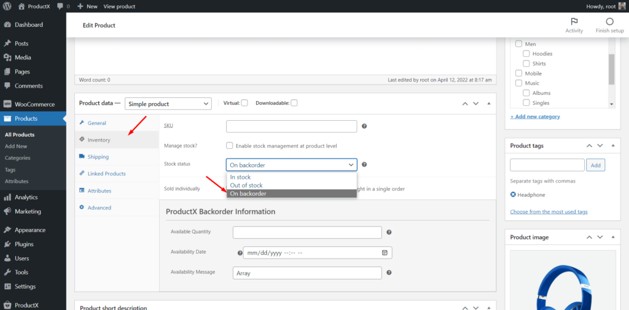Open comments bubble in admin bar
Screen dimensions: 629x310
pos(60,6)
